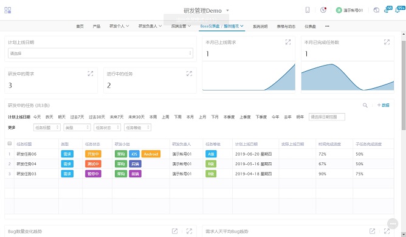Go to the 首页 tab

tap(80, 26)
